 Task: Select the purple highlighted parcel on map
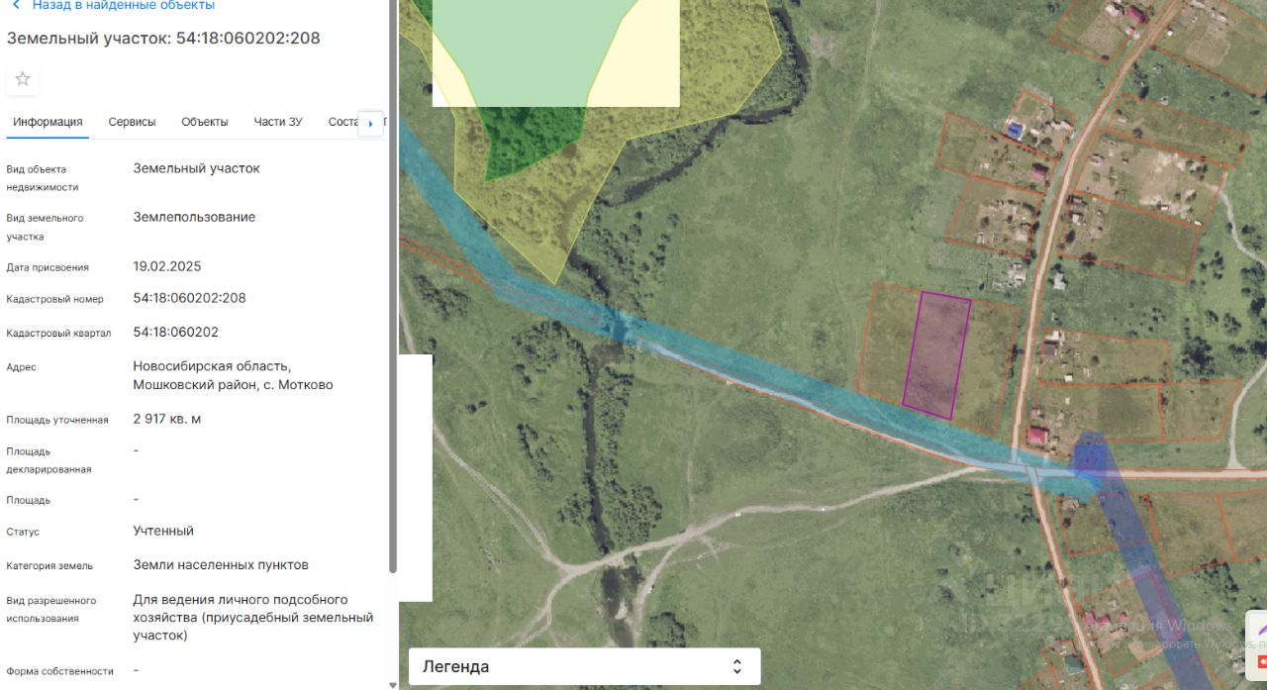point(936,354)
